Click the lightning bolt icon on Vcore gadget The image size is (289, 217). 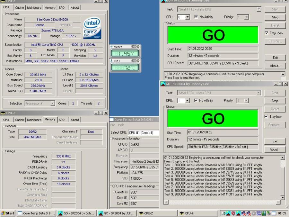click(x=111, y=47)
